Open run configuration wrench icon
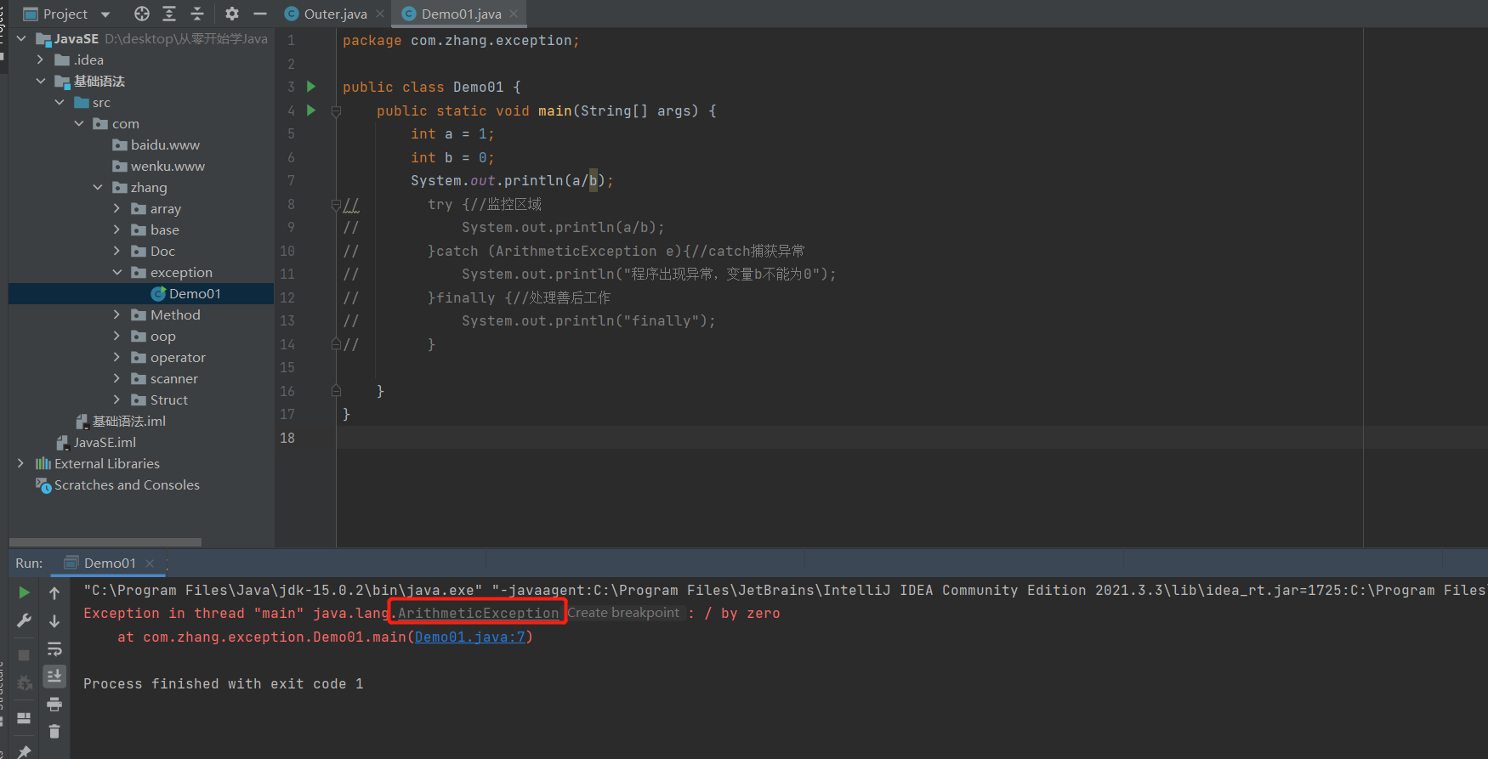The height and width of the screenshot is (759, 1488). [24, 621]
